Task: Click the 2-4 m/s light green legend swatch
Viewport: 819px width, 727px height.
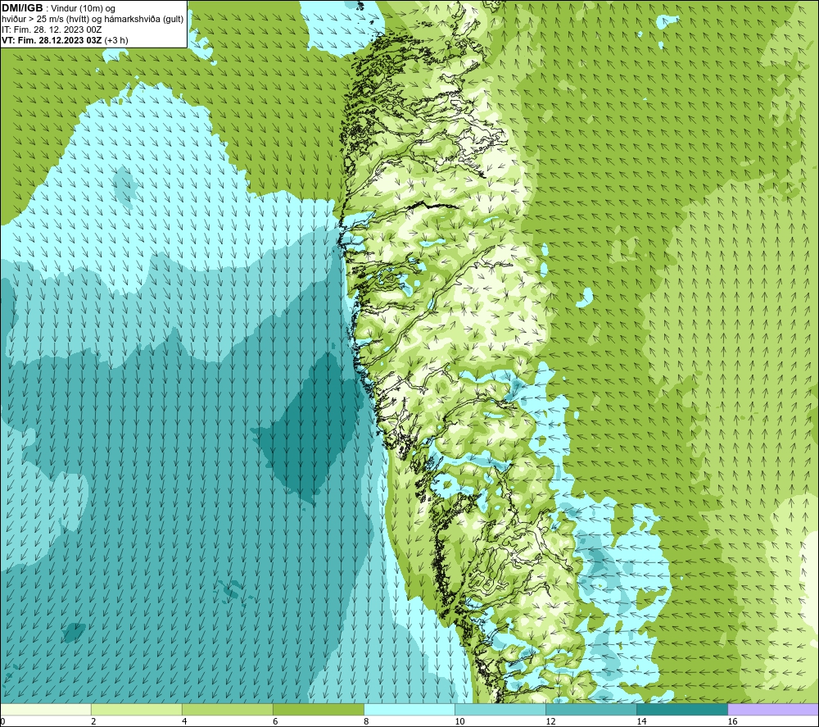Action: 137,709
